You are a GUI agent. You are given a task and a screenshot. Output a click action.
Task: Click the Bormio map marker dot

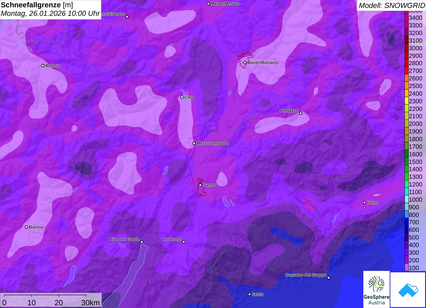coord(43,65)
